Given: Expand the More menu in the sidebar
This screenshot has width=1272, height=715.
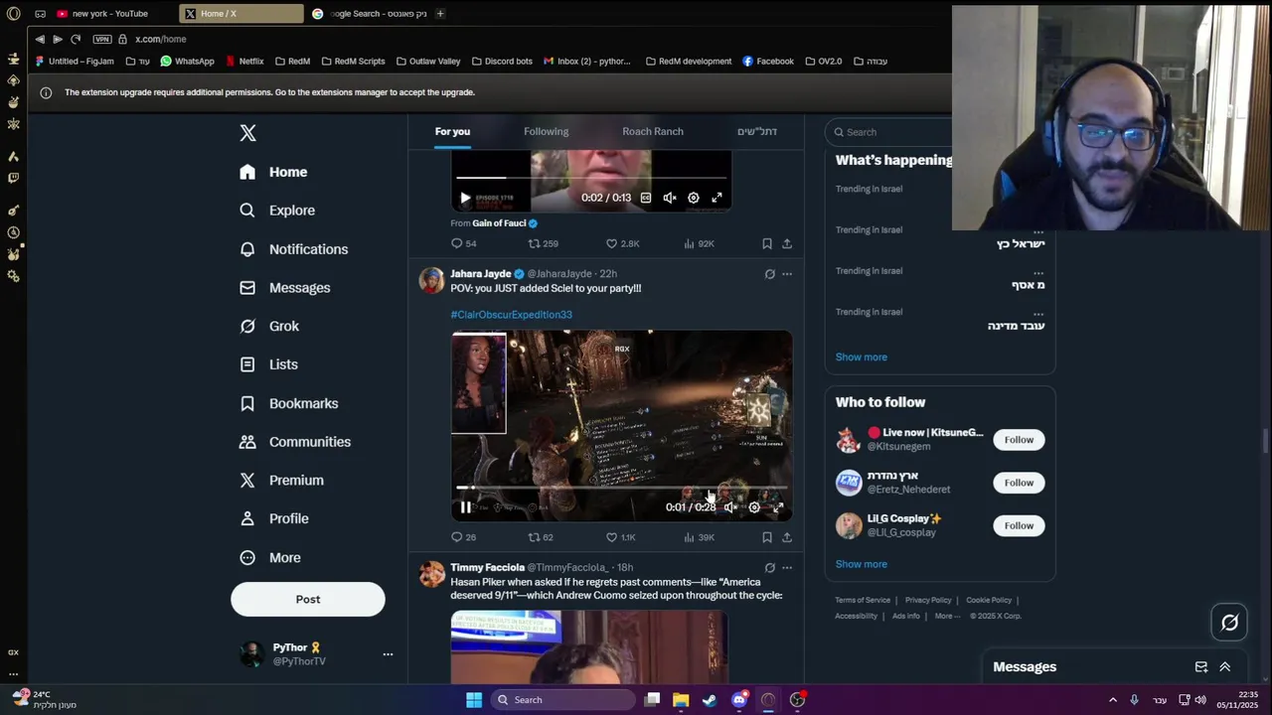Looking at the screenshot, I should 270,557.
